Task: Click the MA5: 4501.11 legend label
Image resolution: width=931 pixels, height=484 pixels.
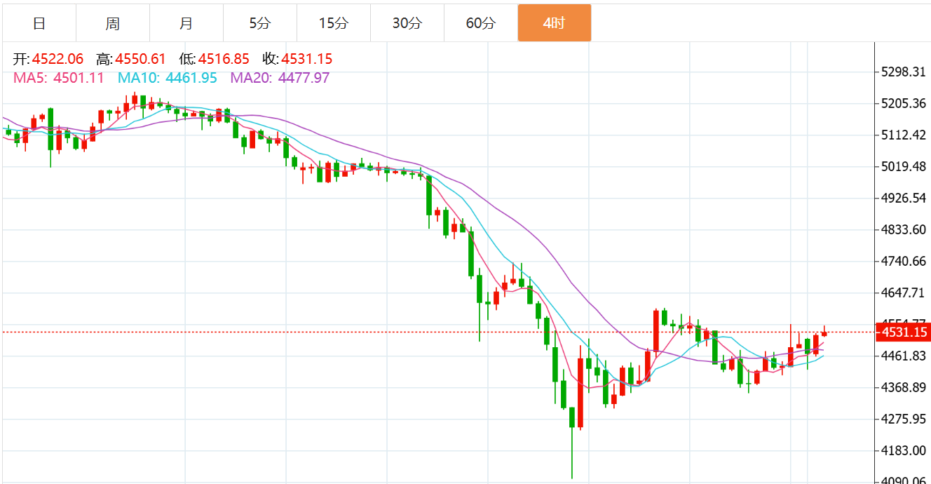Action: point(59,78)
